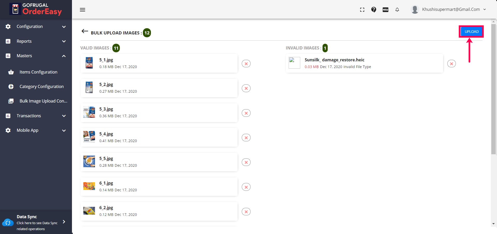Click the blue UPLOAD button
The image size is (497, 234).
[x=471, y=32]
